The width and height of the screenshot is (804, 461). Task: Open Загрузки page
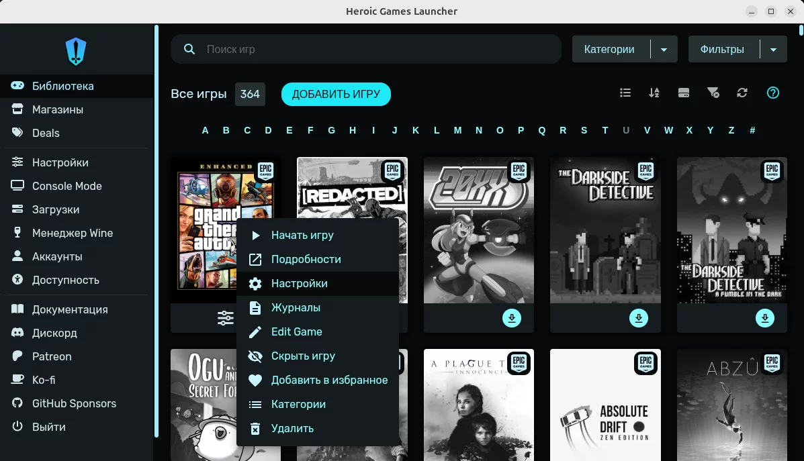77,209
